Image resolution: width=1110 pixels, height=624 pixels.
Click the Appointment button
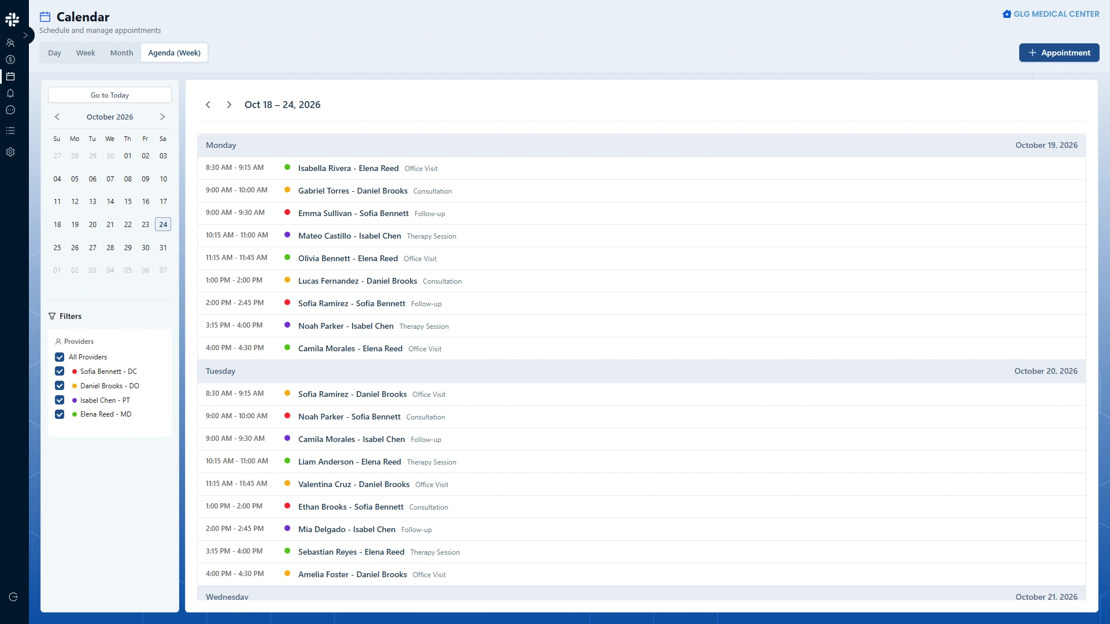click(x=1059, y=53)
